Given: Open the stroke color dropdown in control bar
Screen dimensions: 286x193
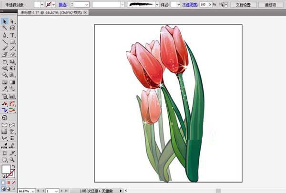Looking at the screenshot, I should coord(53,5).
